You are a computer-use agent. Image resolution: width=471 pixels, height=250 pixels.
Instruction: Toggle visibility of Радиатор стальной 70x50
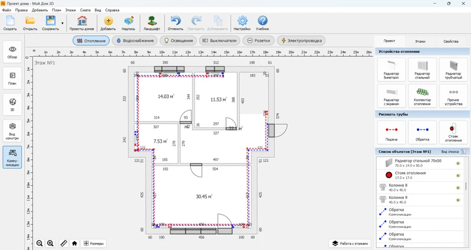457,163
